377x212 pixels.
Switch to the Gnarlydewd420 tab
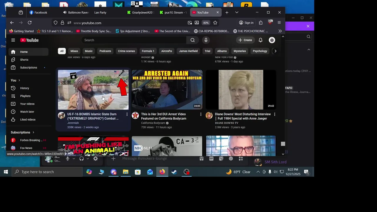tap(141, 12)
